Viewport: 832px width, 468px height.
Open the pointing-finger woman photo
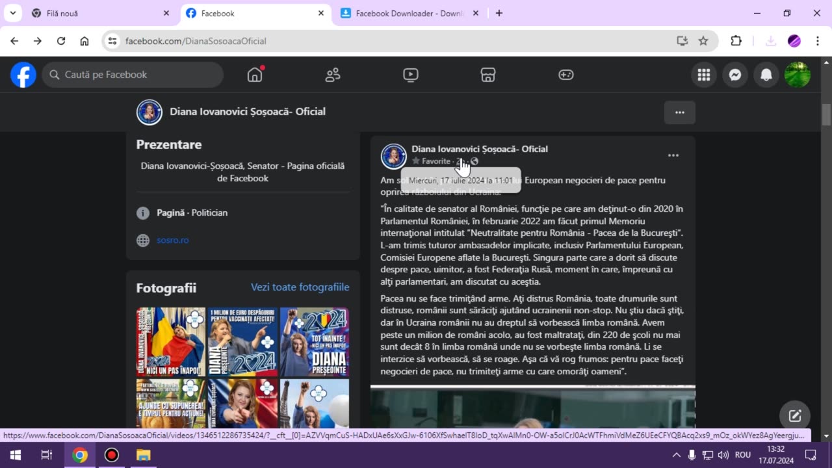pyautogui.click(x=242, y=403)
